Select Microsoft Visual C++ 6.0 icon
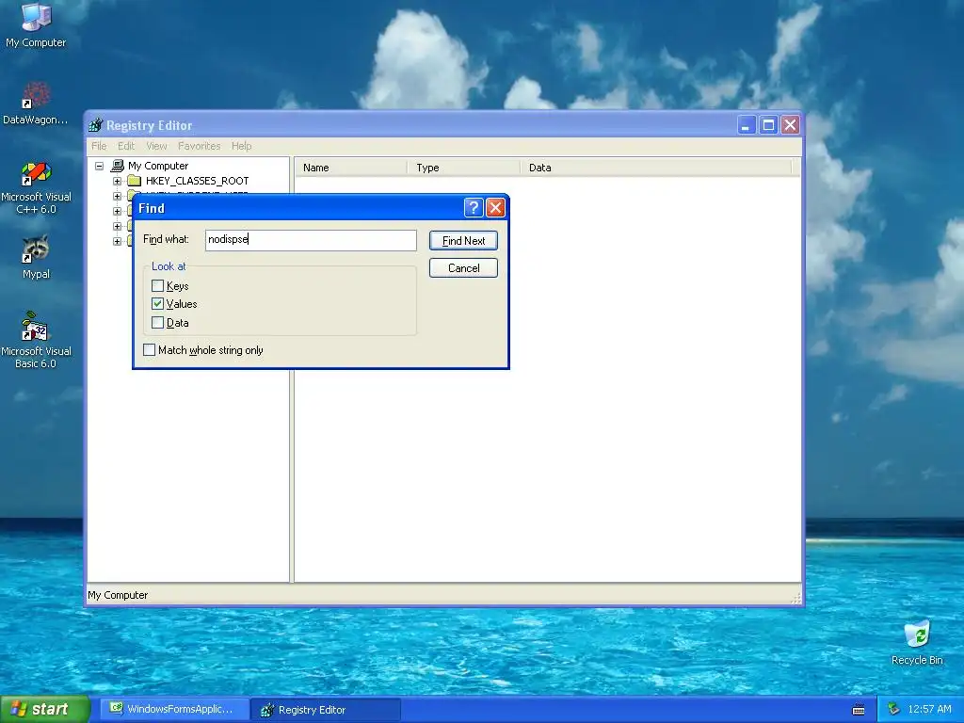 36,187
